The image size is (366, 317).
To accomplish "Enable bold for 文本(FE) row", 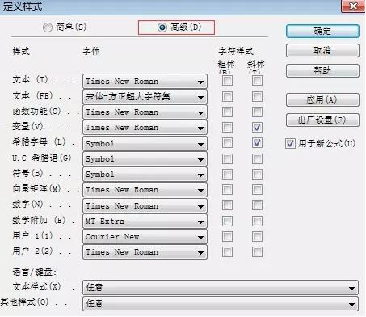I will [x=227, y=96].
